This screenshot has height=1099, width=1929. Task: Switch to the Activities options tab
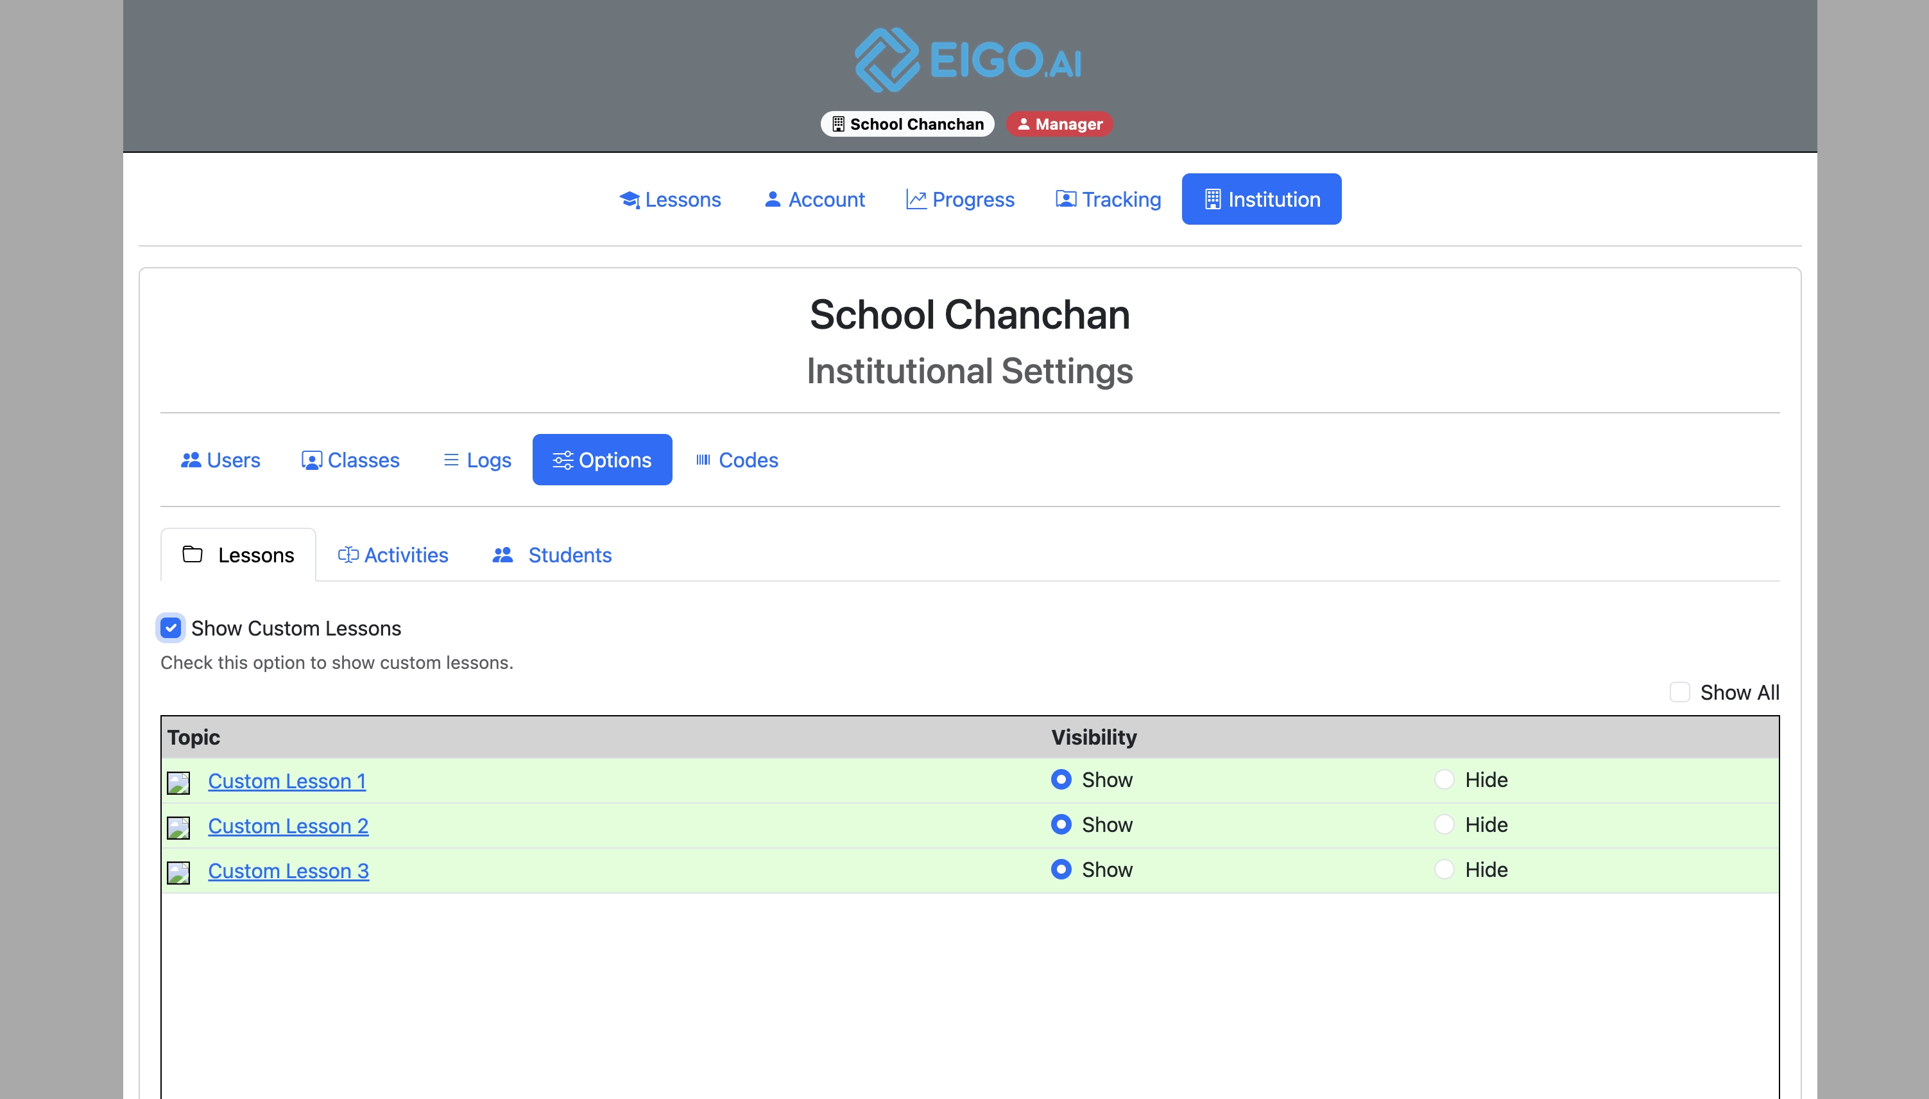pos(393,555)
